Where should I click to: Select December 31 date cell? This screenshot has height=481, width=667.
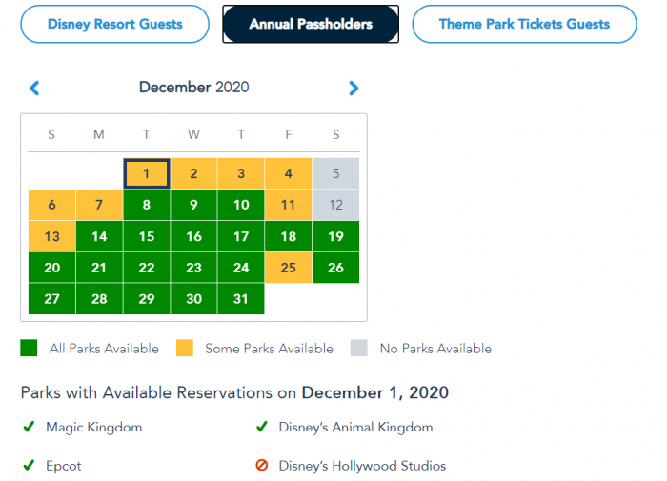(x=241, y=299)
